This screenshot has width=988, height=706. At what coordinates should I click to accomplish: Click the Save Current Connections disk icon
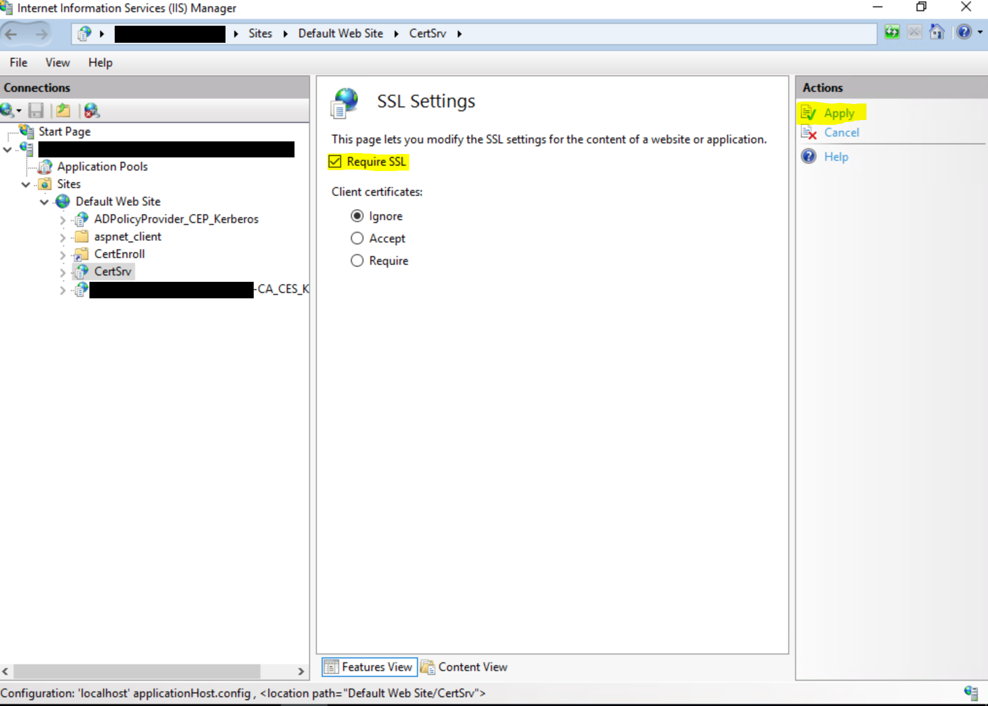pyautogui.click(x=36, y=111)
